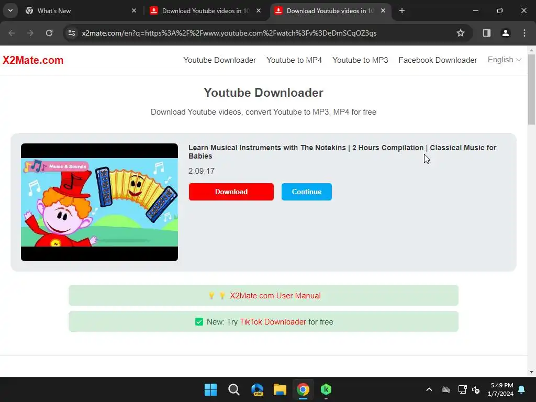Click the red Download button

point(231,192)
